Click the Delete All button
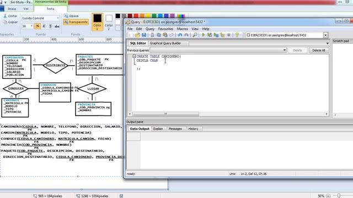 pos(319,50)
